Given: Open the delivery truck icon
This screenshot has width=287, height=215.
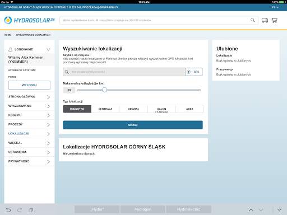Looking at the screenshot, I should point(265,20).
